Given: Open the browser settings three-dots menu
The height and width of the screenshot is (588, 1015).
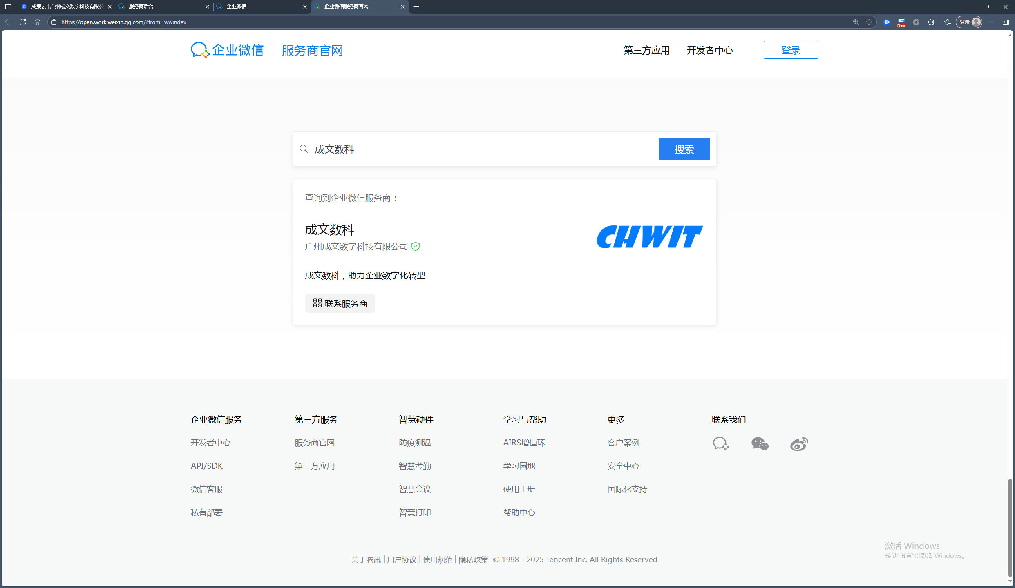Looking at the screenshot, I should (990, 22).
